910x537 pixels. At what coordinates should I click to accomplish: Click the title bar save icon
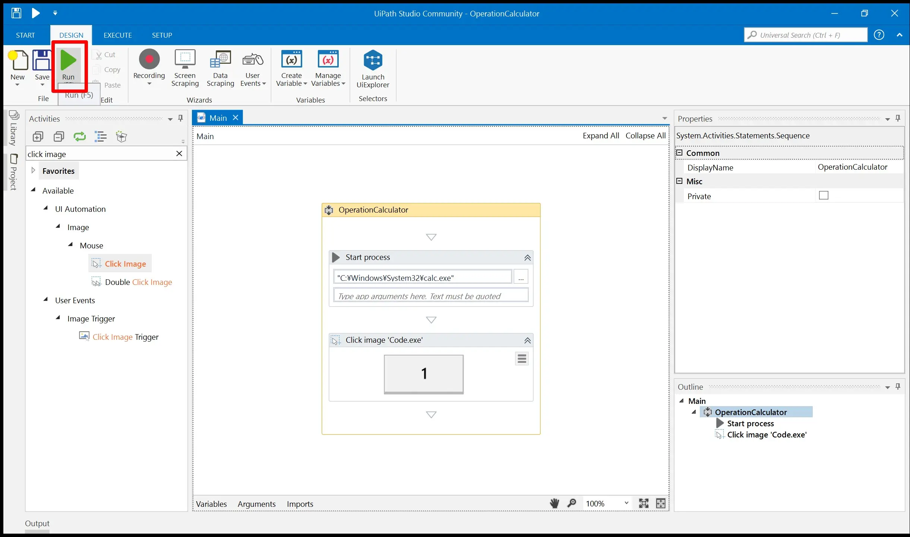point(16,13)
